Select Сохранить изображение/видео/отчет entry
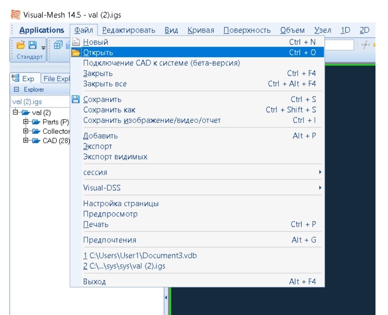The width and height of the screenshot is (388, 315). click(198, 120)
